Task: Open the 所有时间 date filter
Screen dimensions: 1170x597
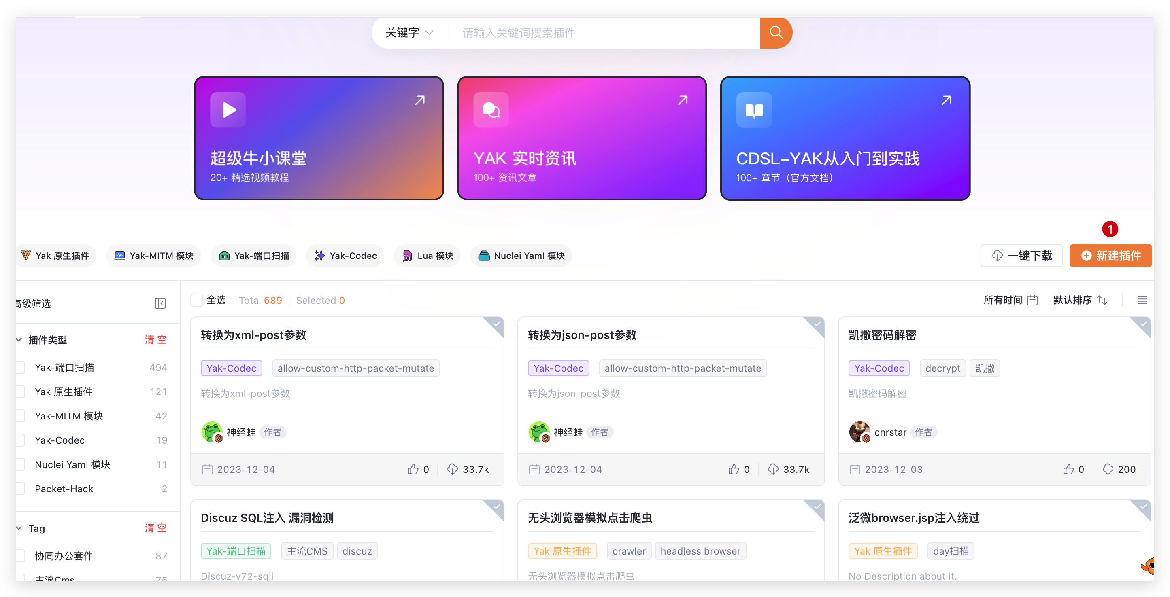Action: [x=1010, y=300]
